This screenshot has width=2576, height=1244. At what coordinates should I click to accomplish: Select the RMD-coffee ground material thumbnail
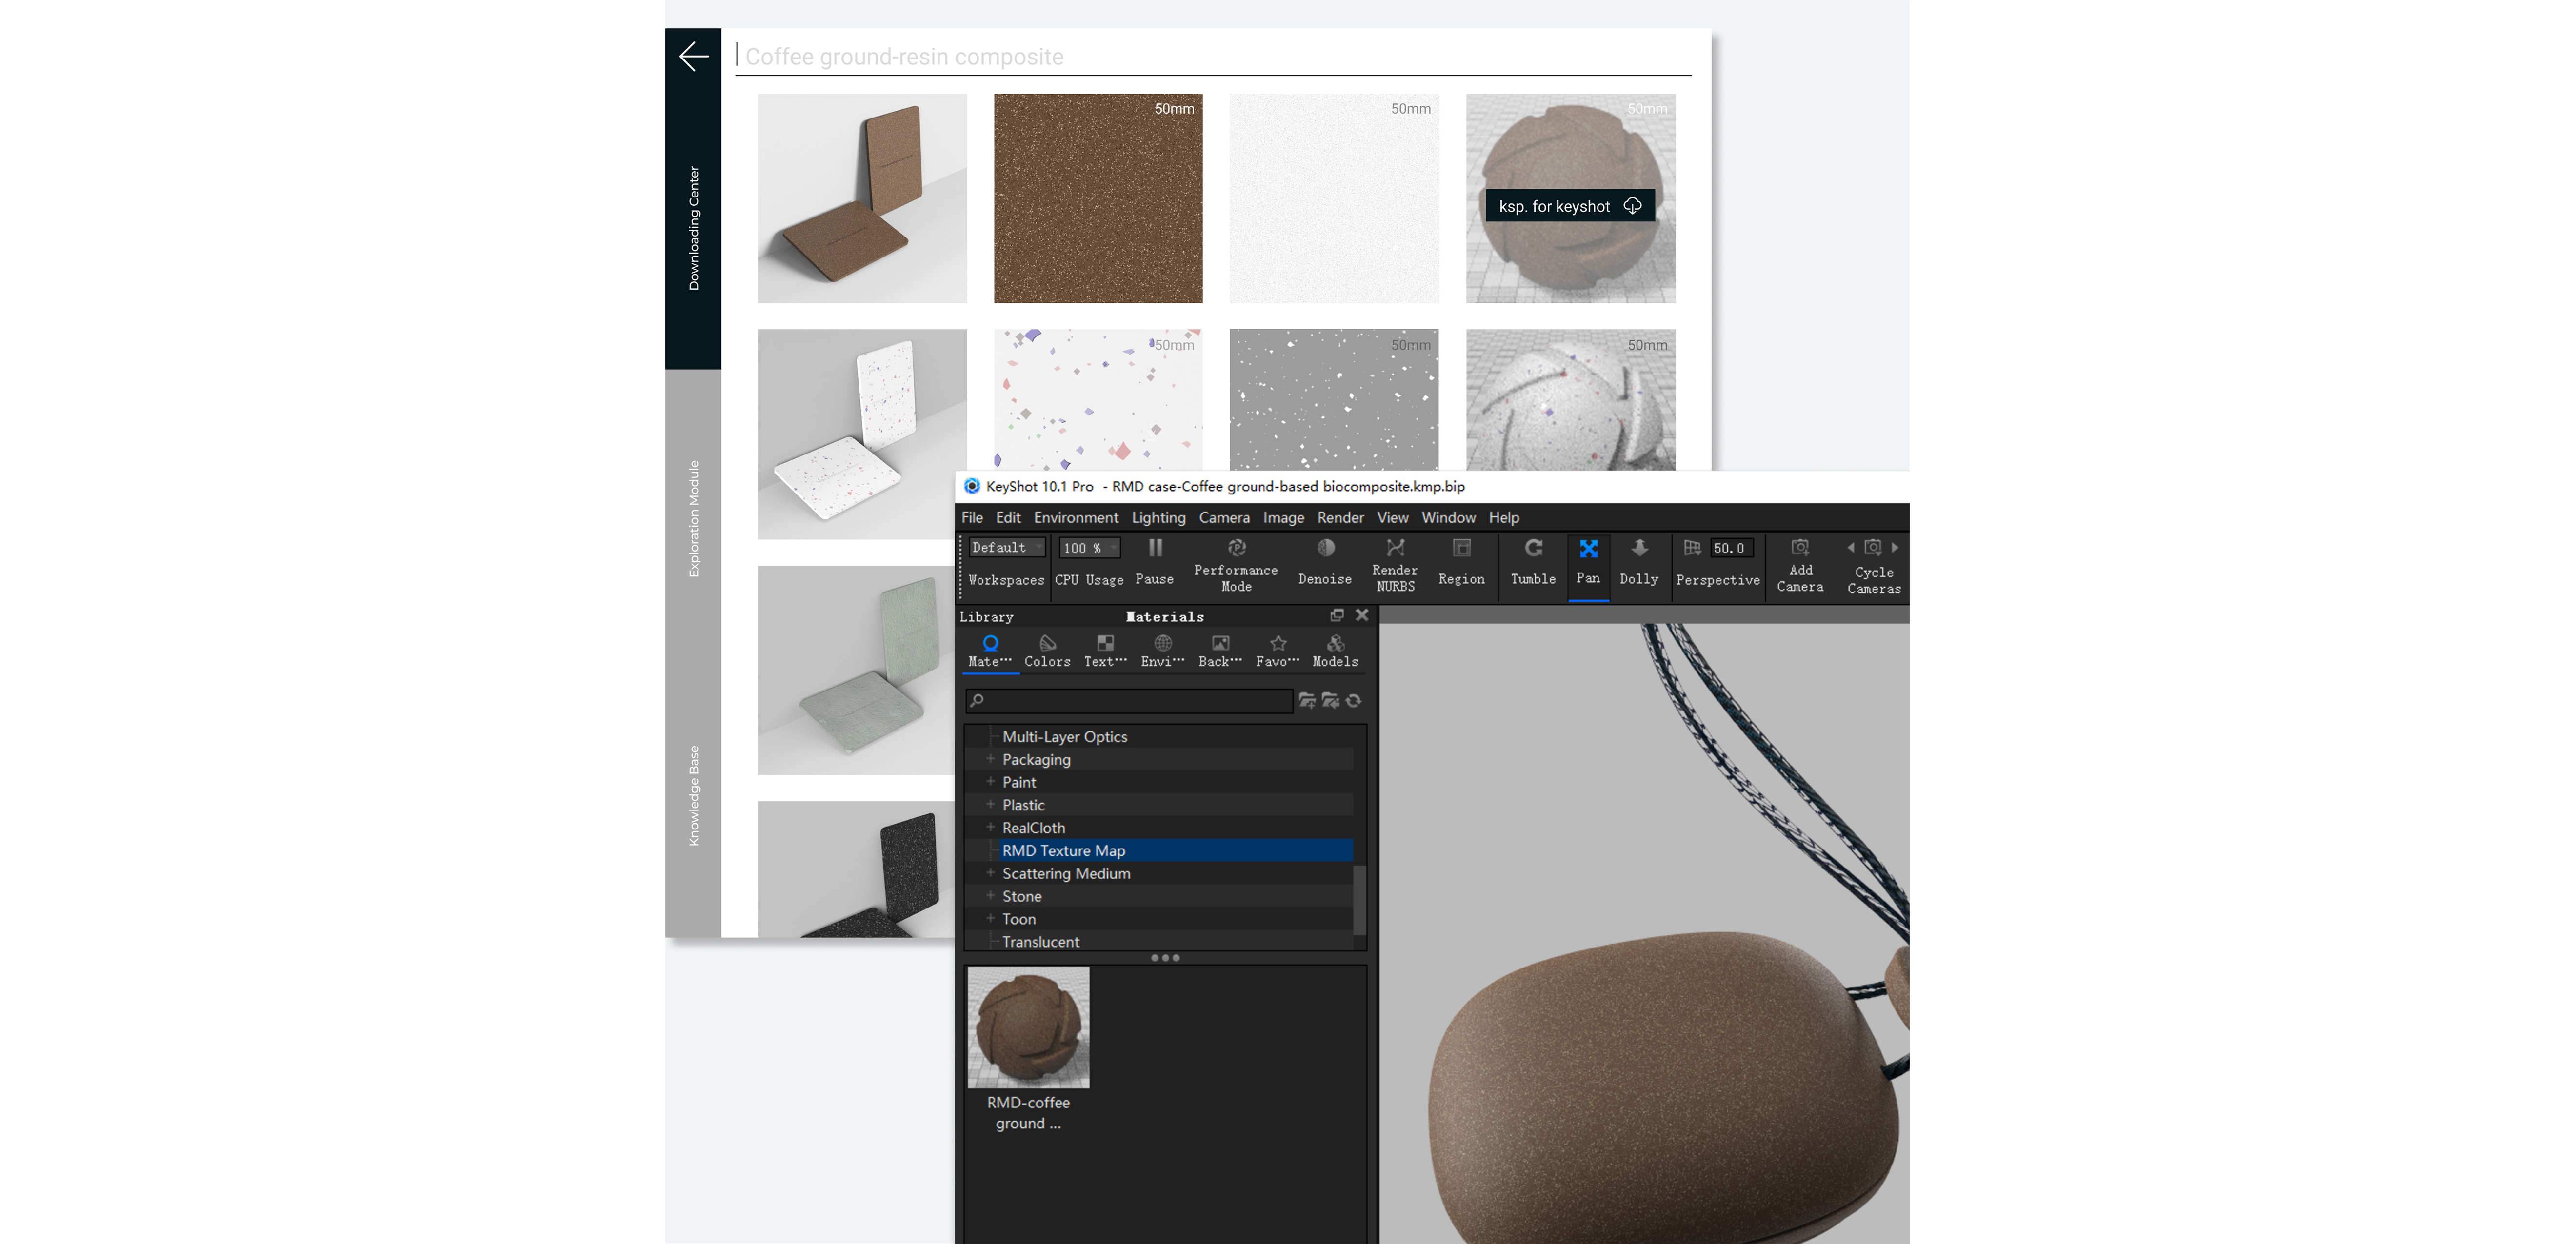pos(1028,1026)
